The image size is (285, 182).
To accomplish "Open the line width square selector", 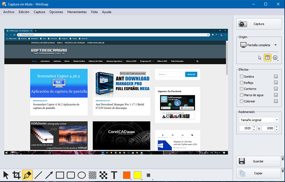I will [x=148, y=175].
